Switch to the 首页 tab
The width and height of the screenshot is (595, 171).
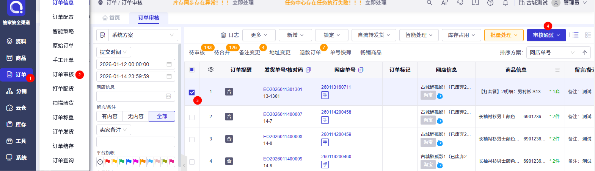111,18
